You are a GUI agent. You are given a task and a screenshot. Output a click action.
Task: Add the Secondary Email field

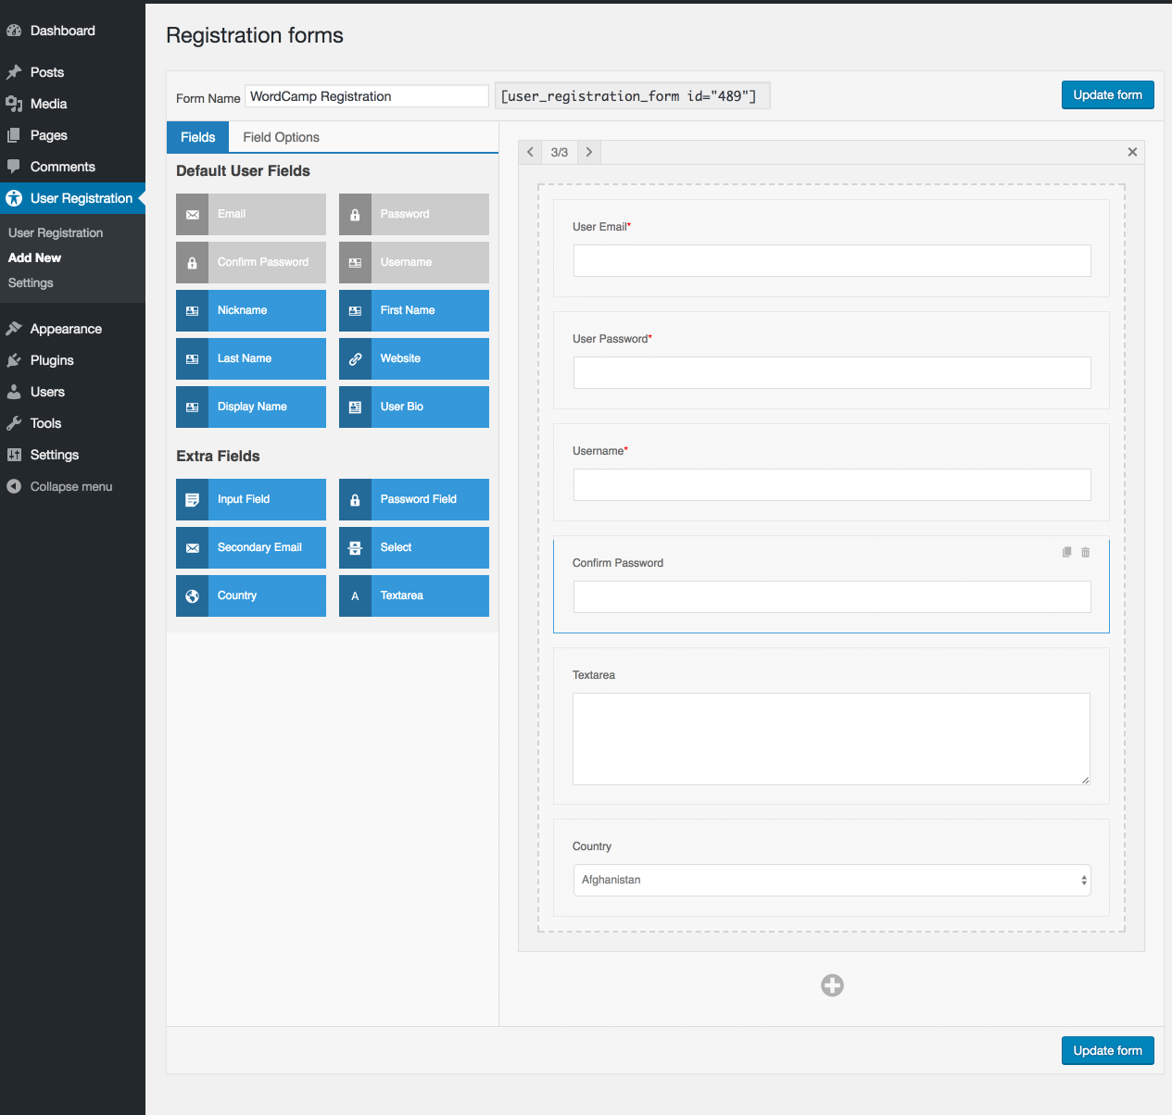pyautogui.click(x=250, y=547)
